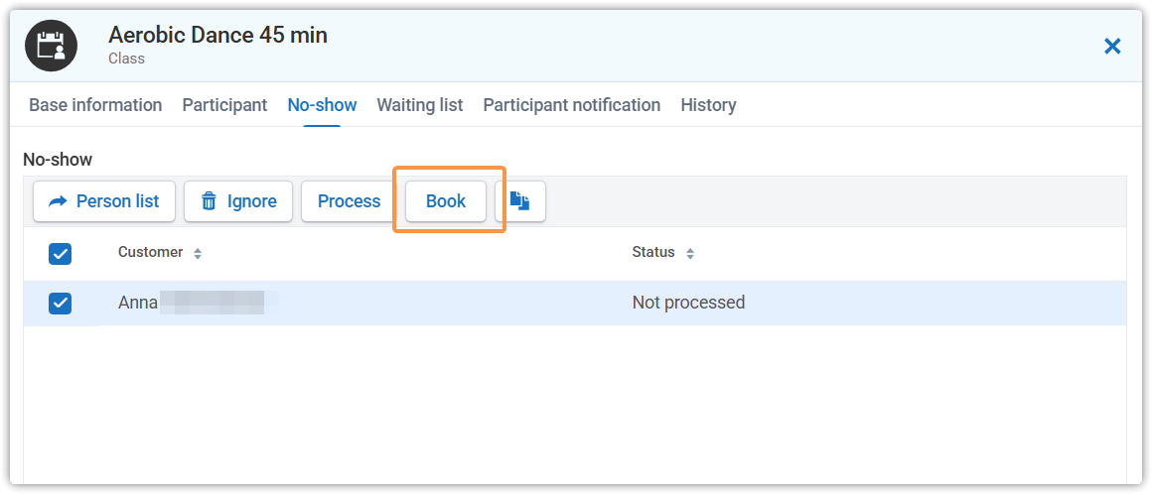1152x494 pixels.
Task: Click the Book button
Action: coord(446,201)
